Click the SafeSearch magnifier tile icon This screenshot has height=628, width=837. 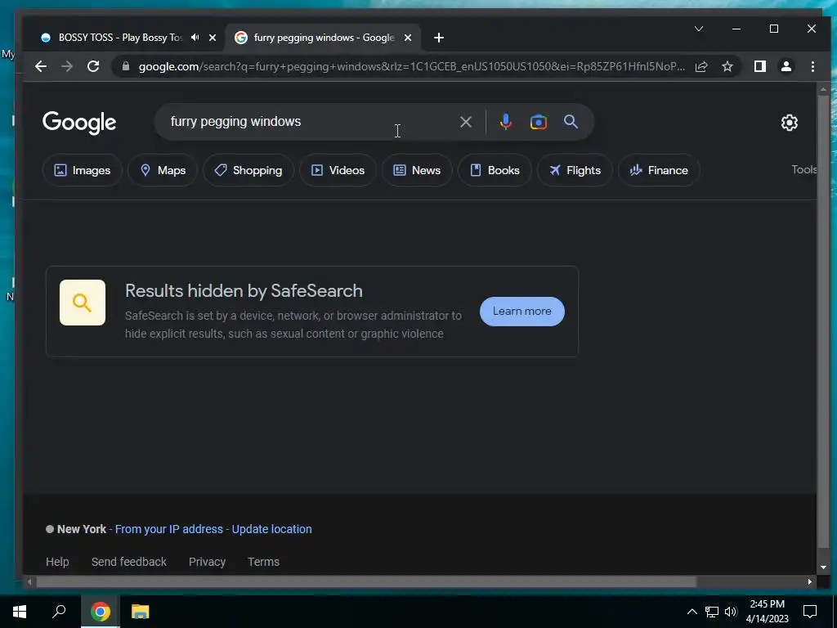click(83, 303)
